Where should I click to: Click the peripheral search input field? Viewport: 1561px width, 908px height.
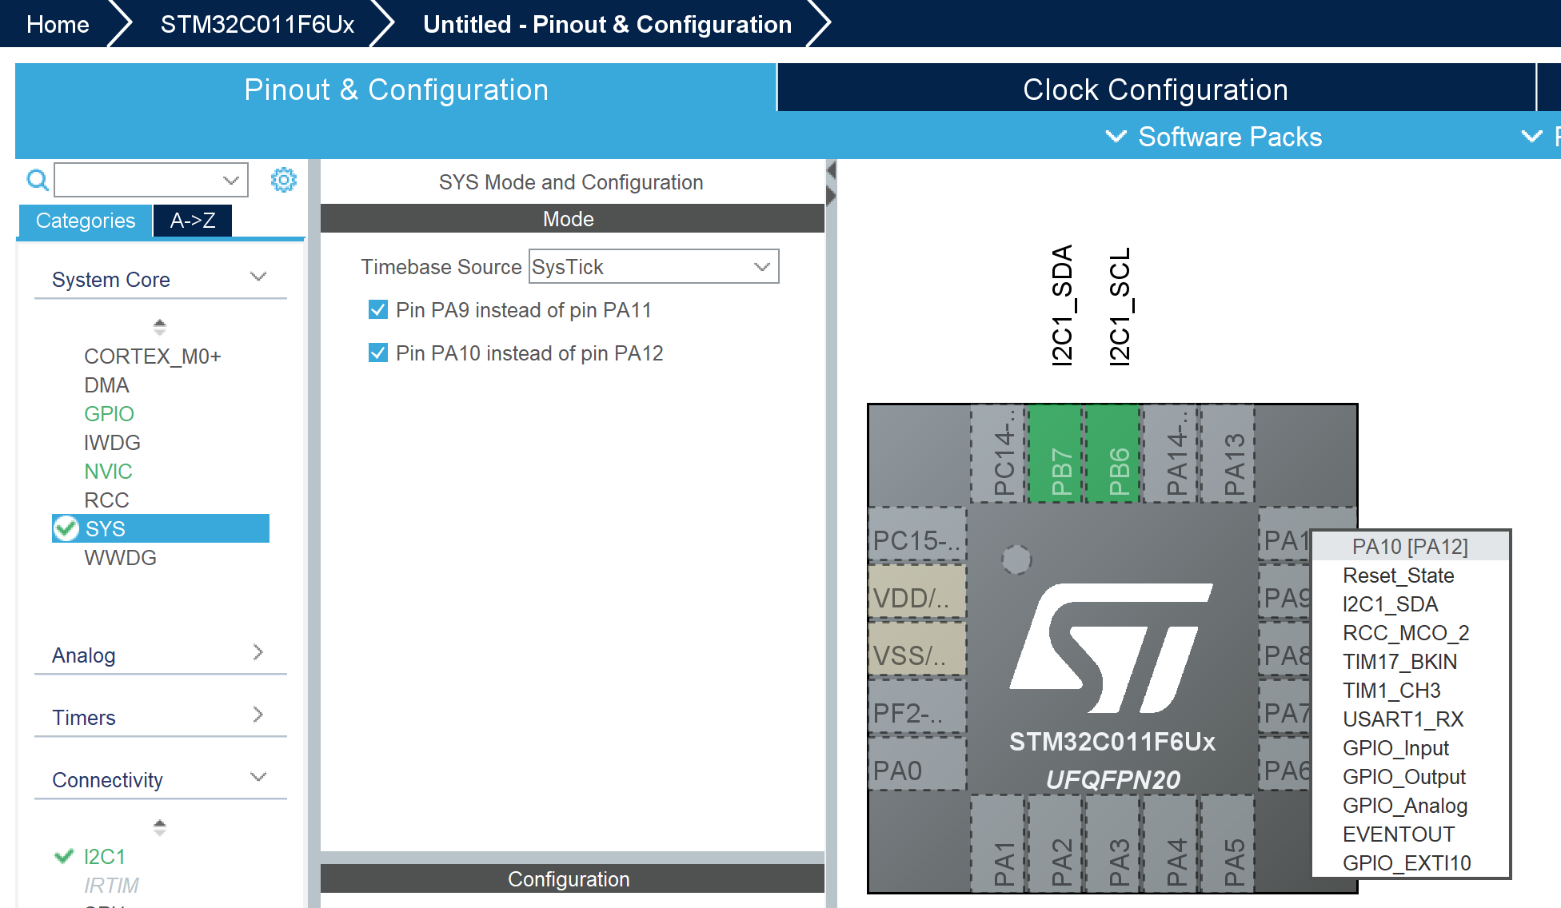140,180
